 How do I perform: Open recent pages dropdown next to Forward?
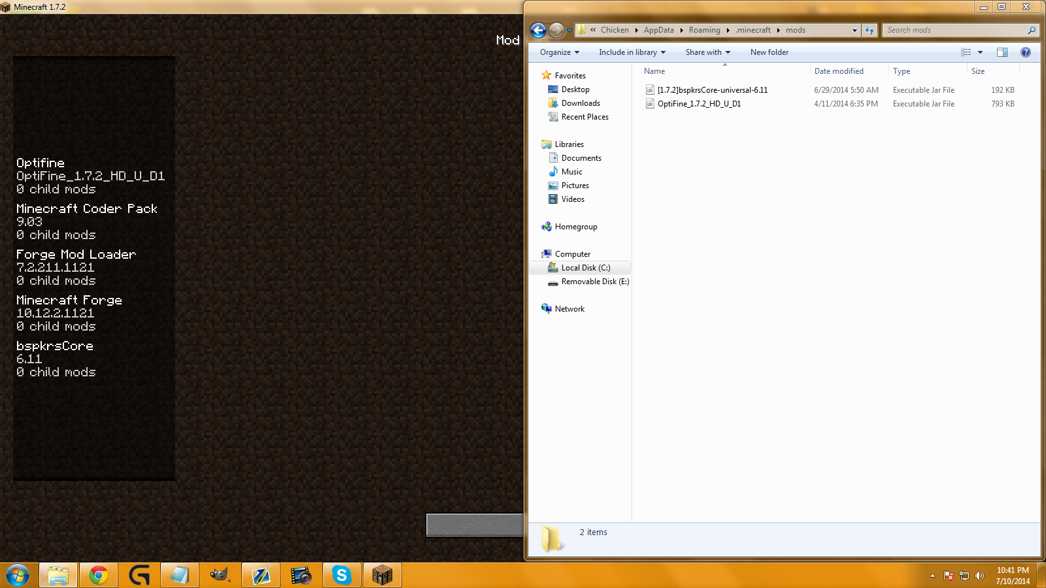click(x=569, y=30)
